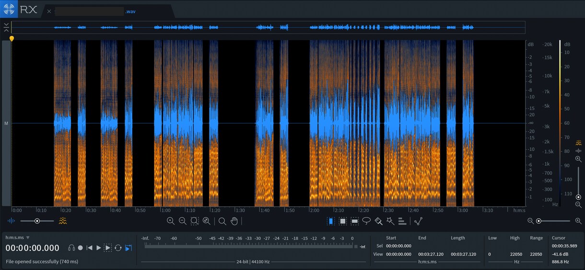Viewport: 585px width, 270px height.
Task: Click the waveform view icon at bottom left
Action: 12,221
